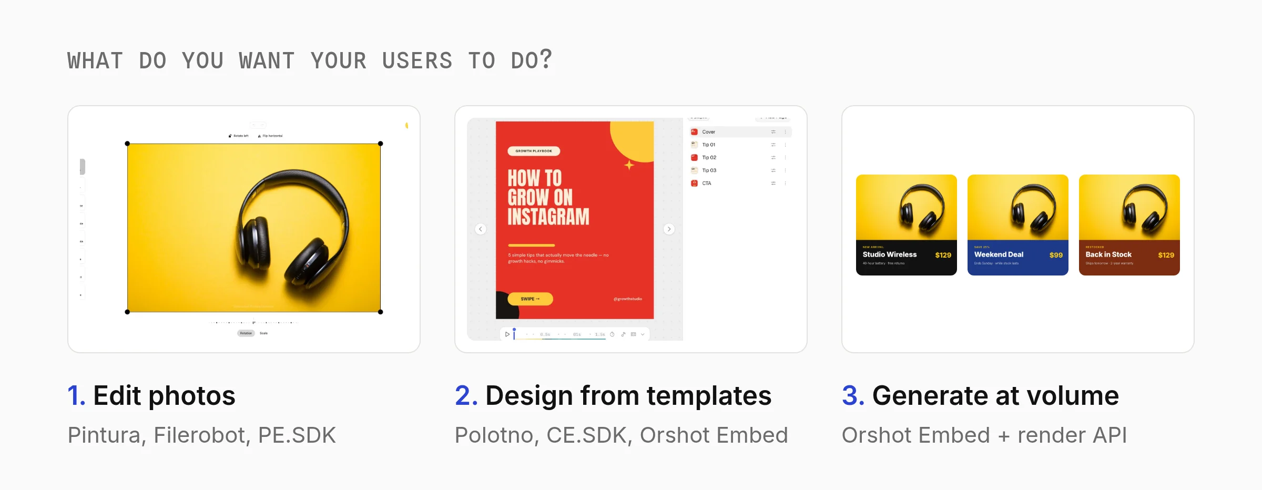The image size is (1262, 490).
Task: Open the more options menu for Tip 03
Action: coord(785,170)
